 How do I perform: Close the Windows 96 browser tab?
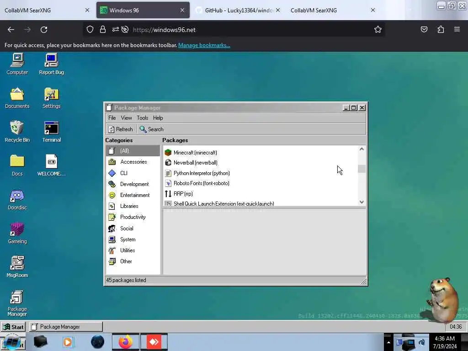pos(182,10)
